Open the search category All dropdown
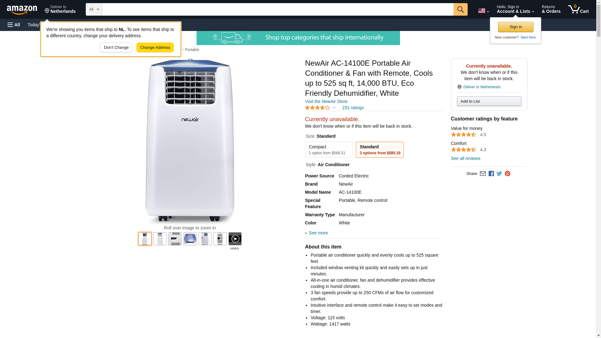Image resolution: width=601 pixels, height=338 pixels. [94, 9]
